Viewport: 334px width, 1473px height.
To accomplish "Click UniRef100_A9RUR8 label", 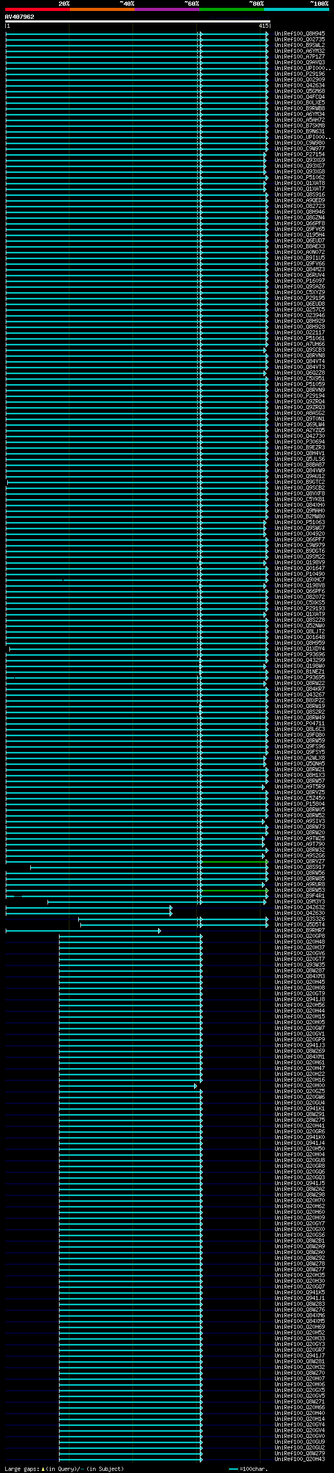I will (300, 884).
